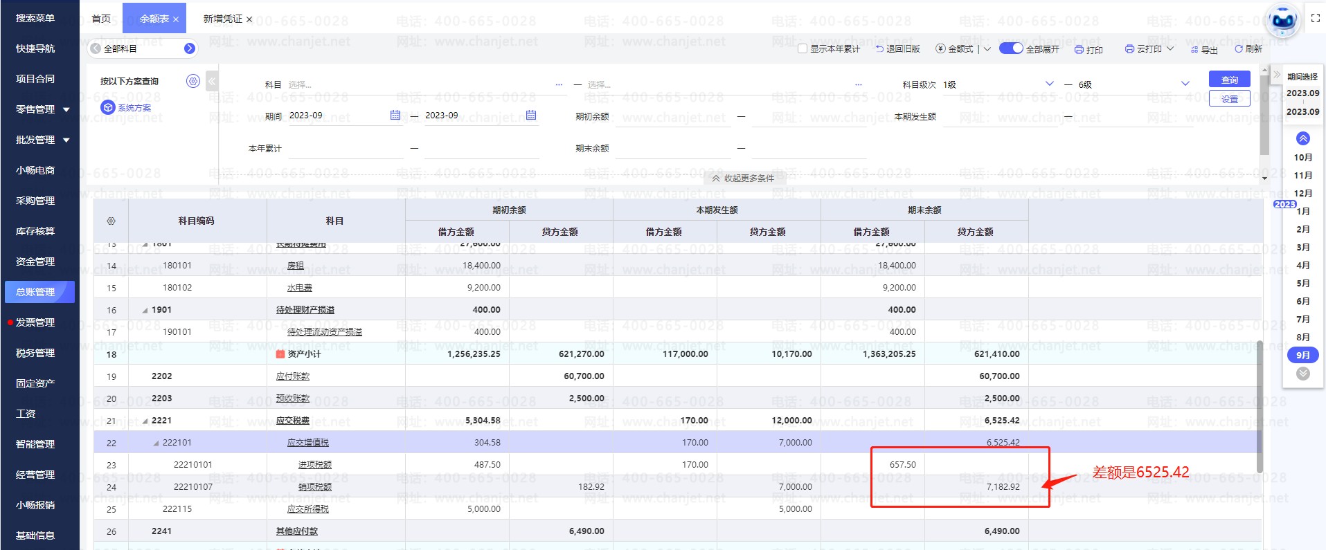This screenshot has height=550, width=1326.
Task: Collapse conditions via 收起更多条件
Action: coord(742,178)
